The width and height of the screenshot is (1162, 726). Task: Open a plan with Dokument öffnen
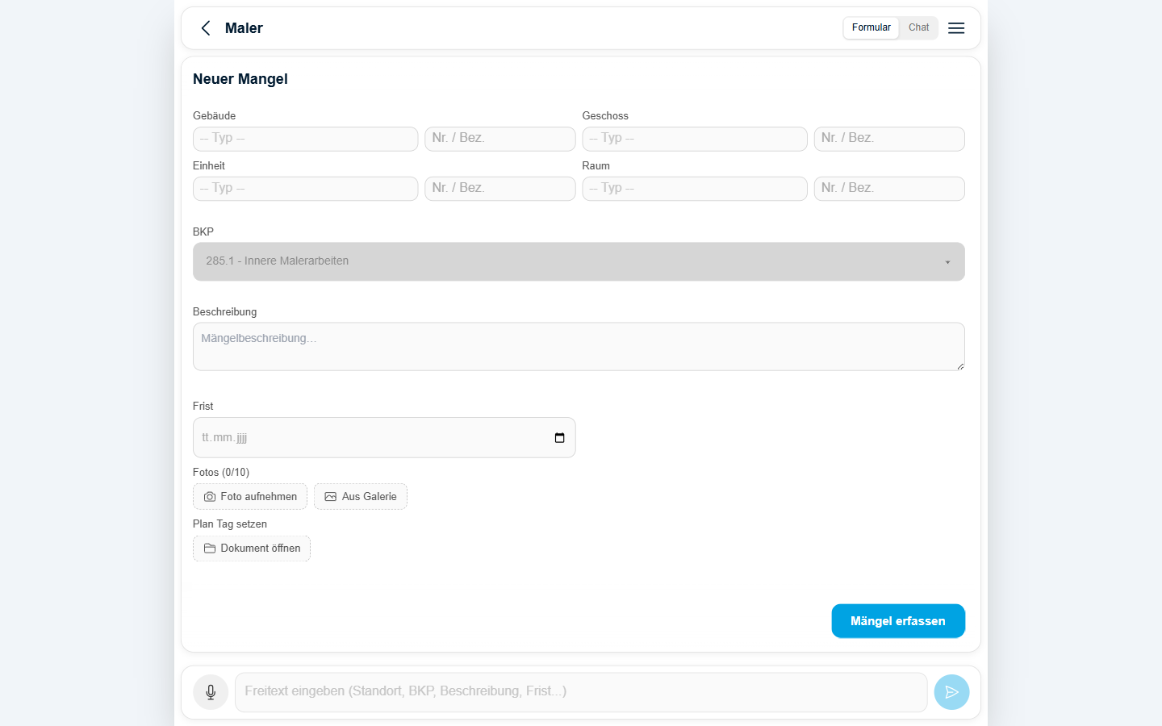(252, 549)
